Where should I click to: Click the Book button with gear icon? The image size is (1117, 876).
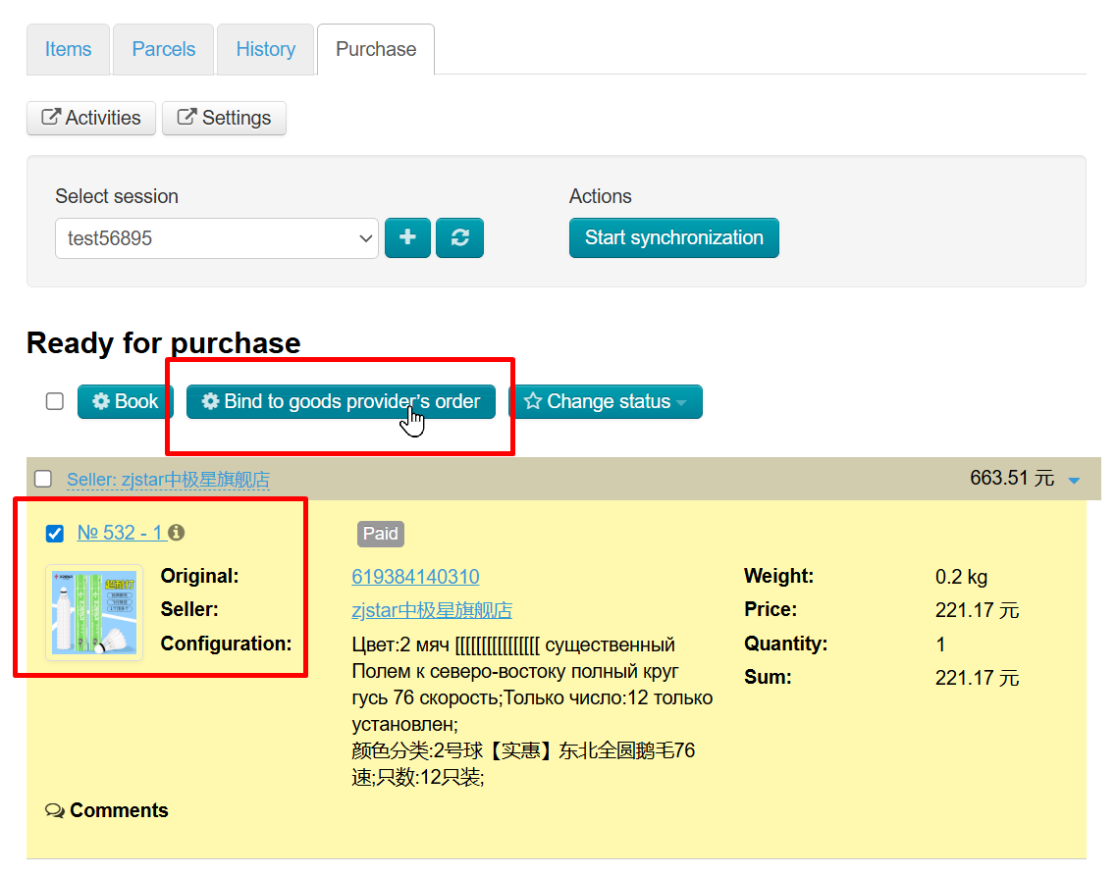[x=125, y=402]
